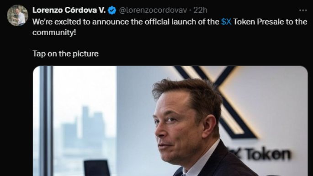Click the blue verified checkmark badge
The height and width of the screenshot is (176, 313).
[x=112, y=10]
